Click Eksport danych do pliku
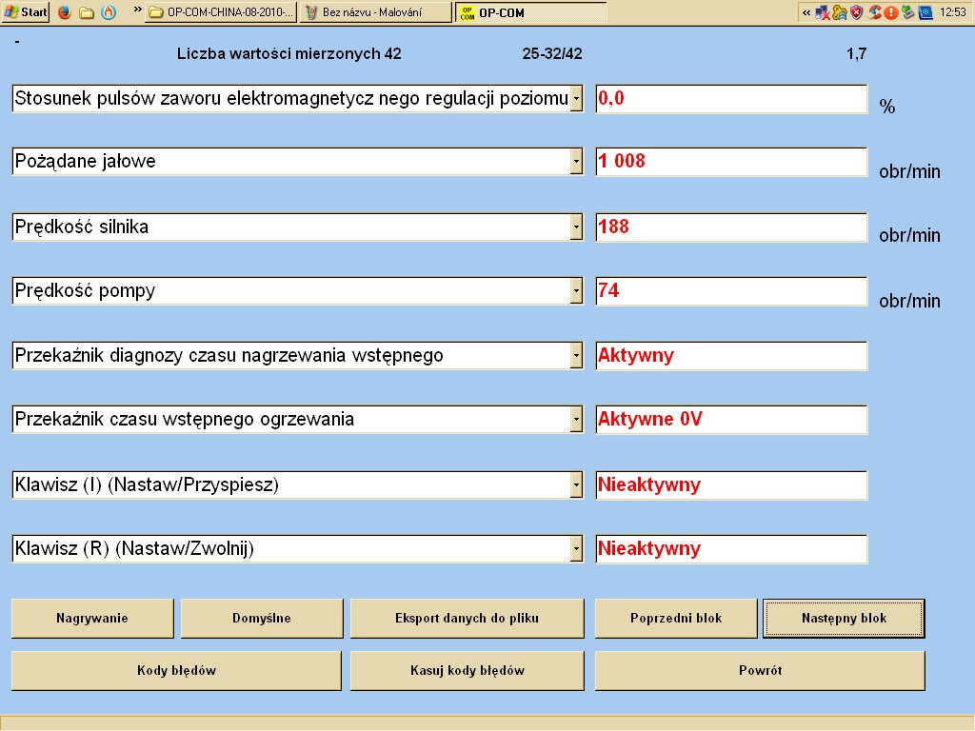Image resolution: width=975 pixels, height=731 pixels. tap(467, 619)
